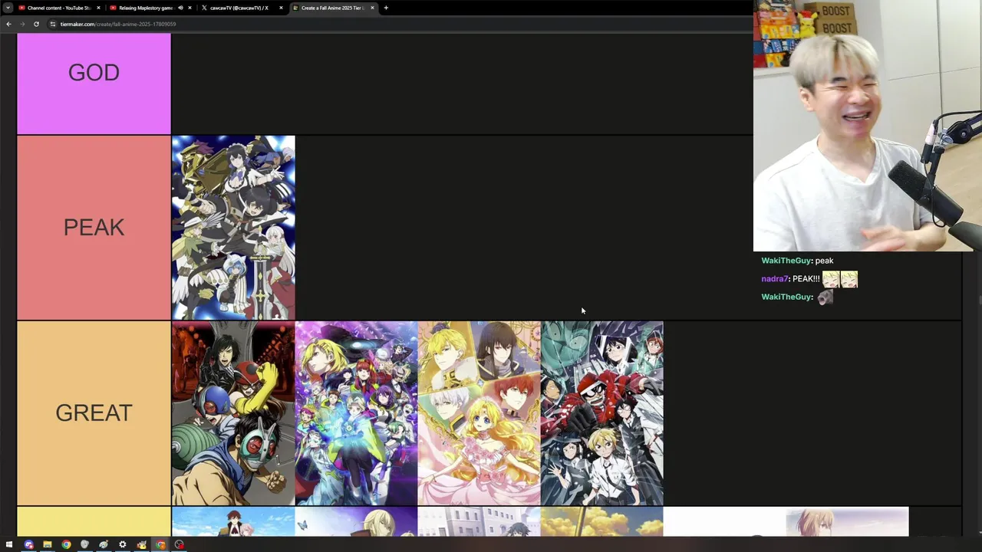
Task: Reload the tiermaker page
Action: click(x=36, y=24)
